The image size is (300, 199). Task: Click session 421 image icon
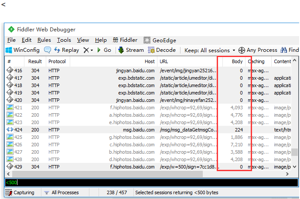pyautogui.click(x=10, y=107)
